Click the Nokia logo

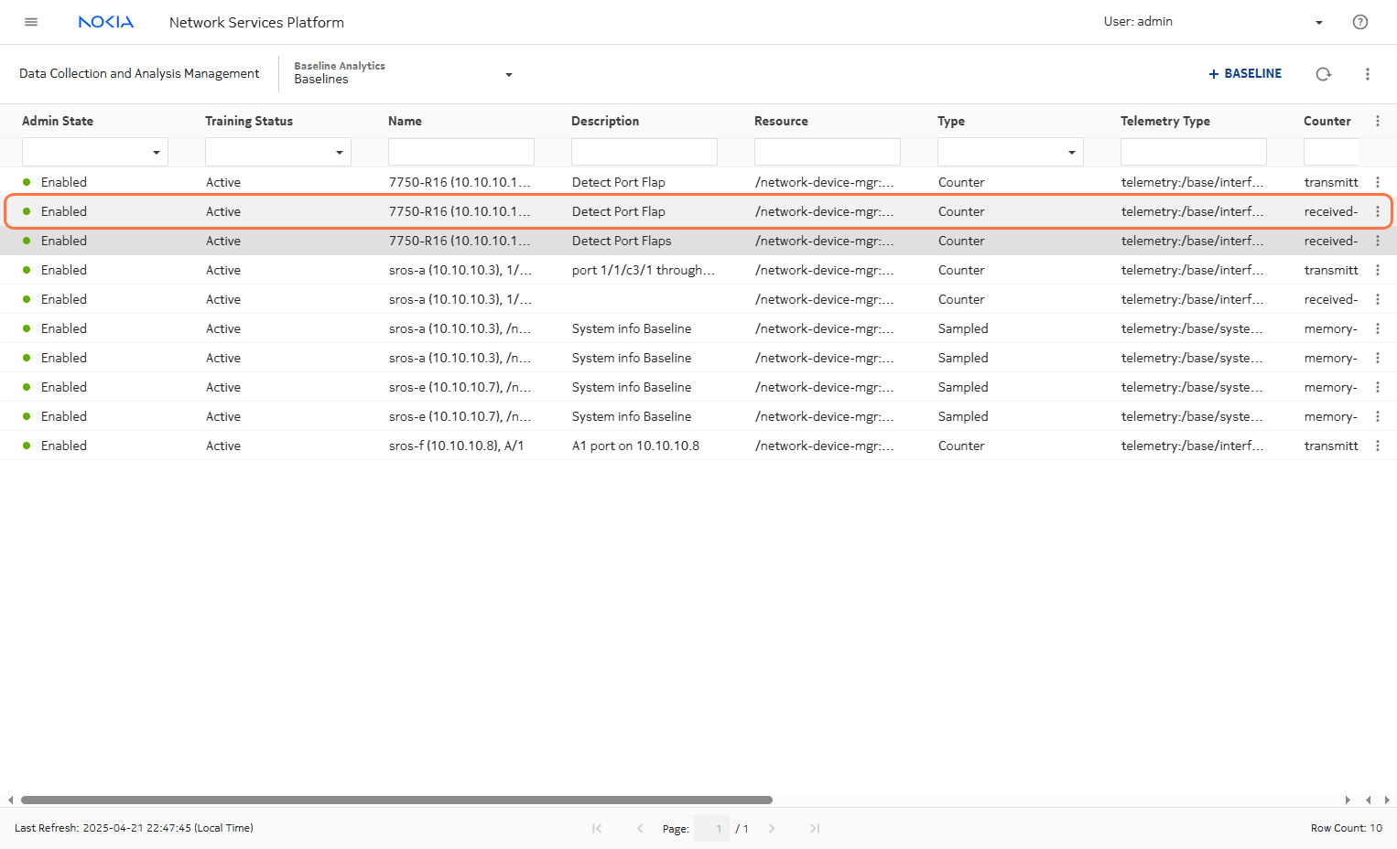click(x=106, y=22)
